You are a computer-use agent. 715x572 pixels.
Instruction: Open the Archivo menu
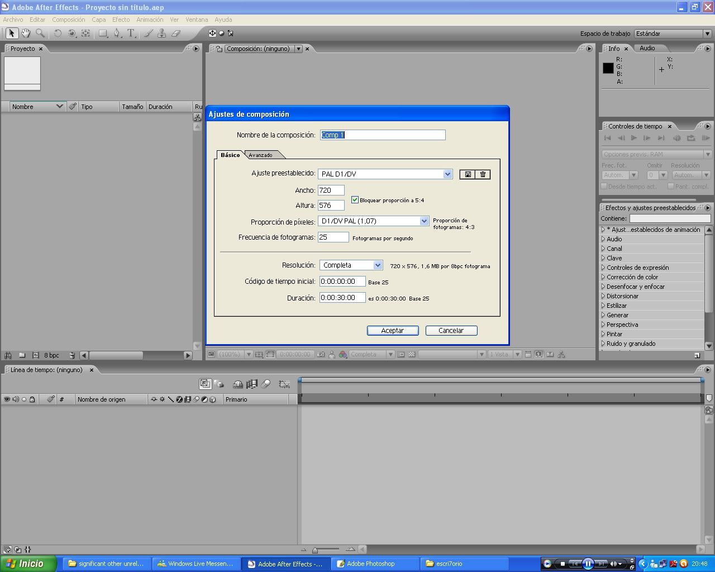[13, 20]
